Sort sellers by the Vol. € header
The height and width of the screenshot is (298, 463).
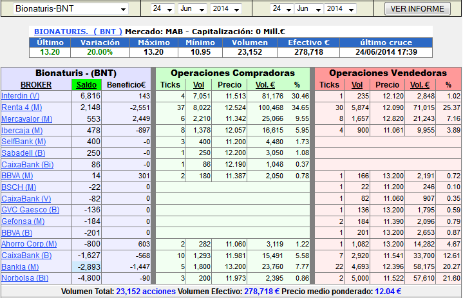point(420,85)
